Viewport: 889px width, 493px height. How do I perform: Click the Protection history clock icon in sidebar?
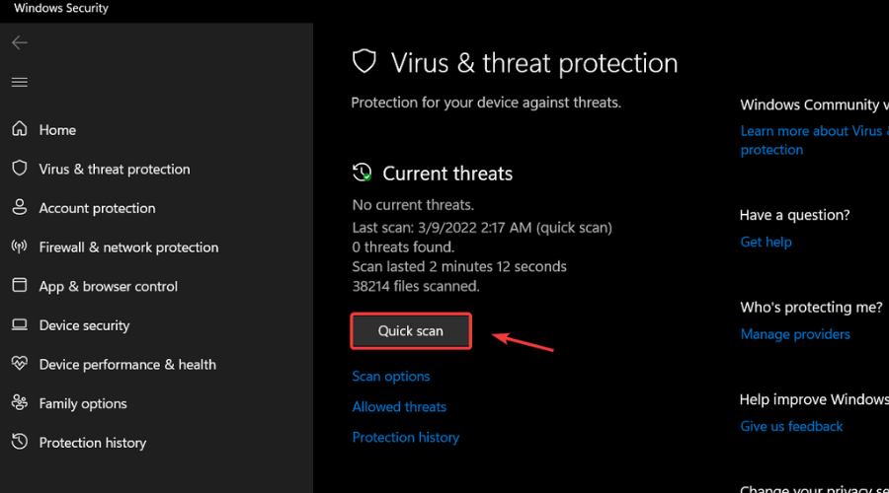tap(20, 442)
